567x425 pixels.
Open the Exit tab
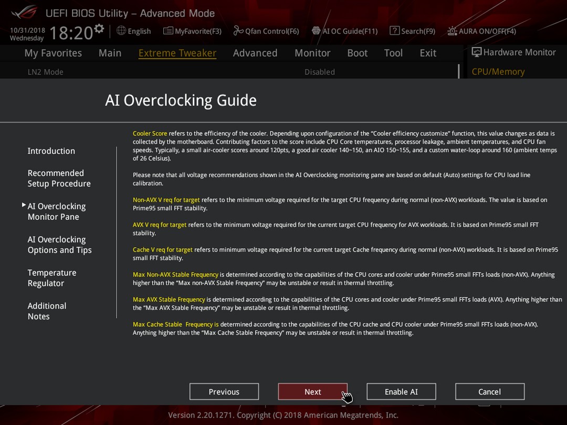click(428, 53)
